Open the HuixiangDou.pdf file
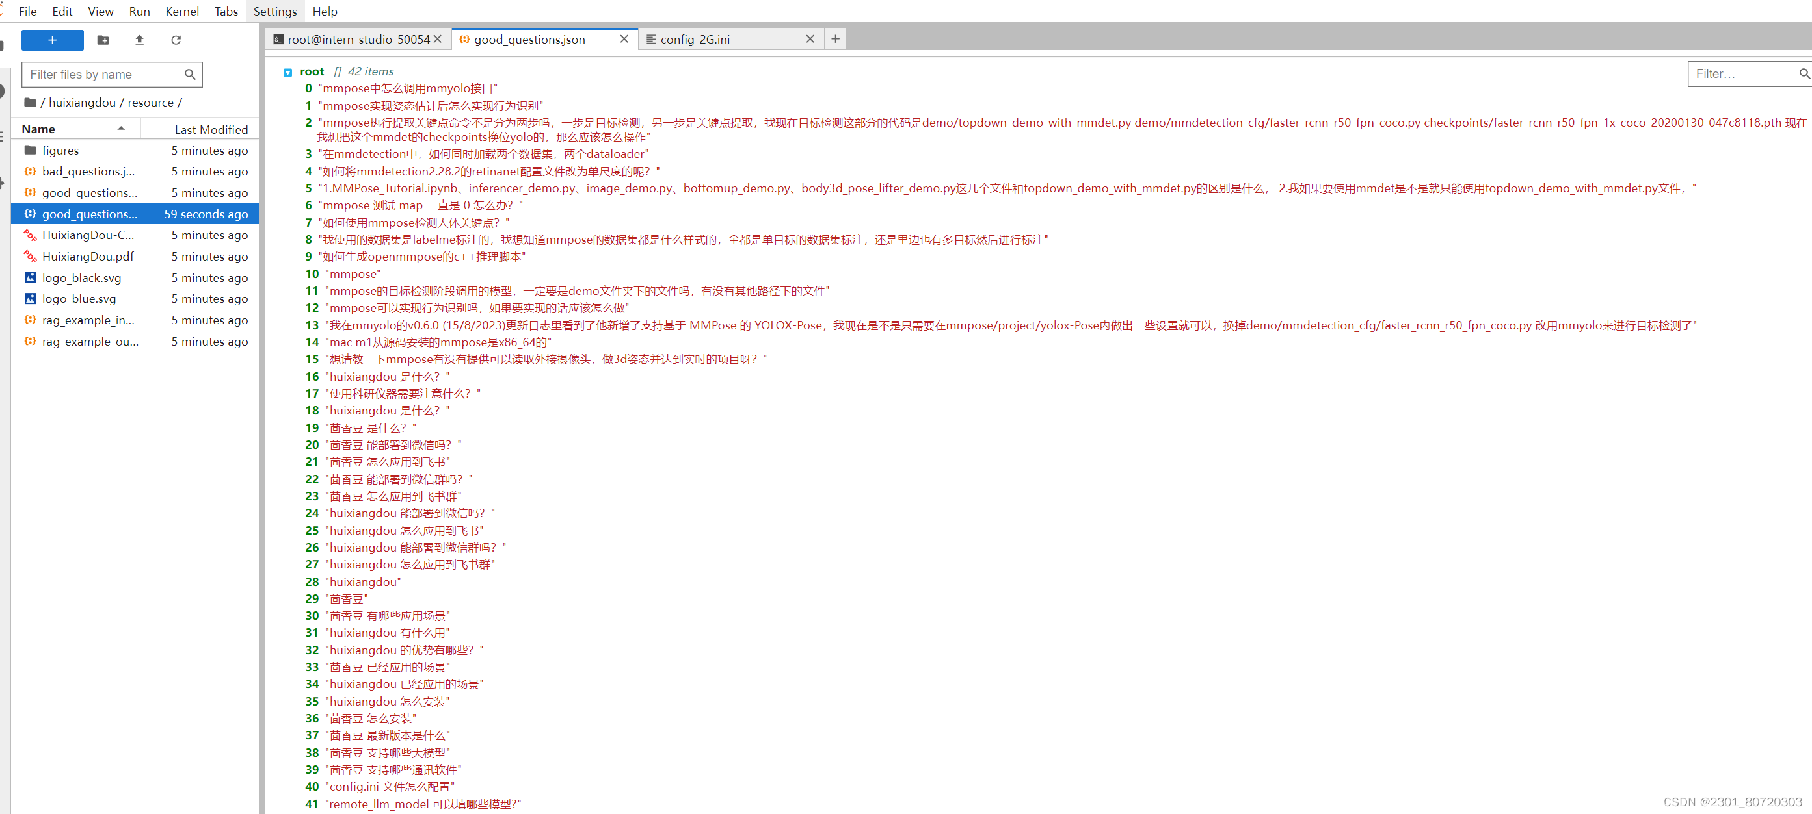 tap(88, 257)
